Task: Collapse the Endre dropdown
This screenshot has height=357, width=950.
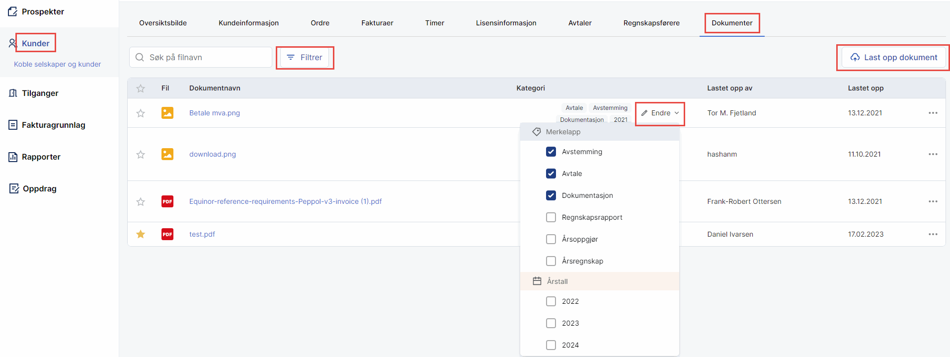Action: pyautogui.click(x=660, y=113)
